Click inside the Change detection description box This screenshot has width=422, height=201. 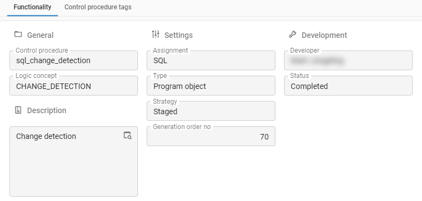click(74, 161)
